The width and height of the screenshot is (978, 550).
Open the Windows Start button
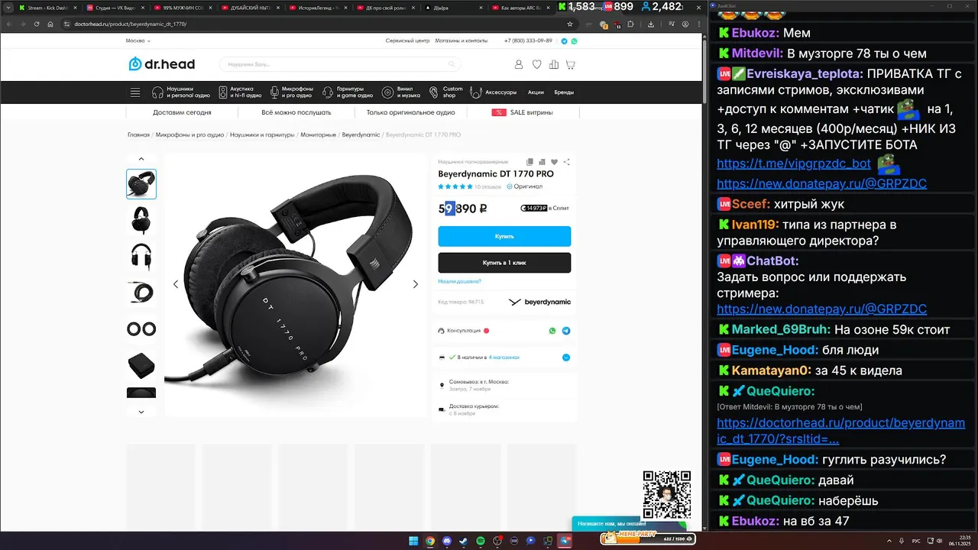(413, 541)
